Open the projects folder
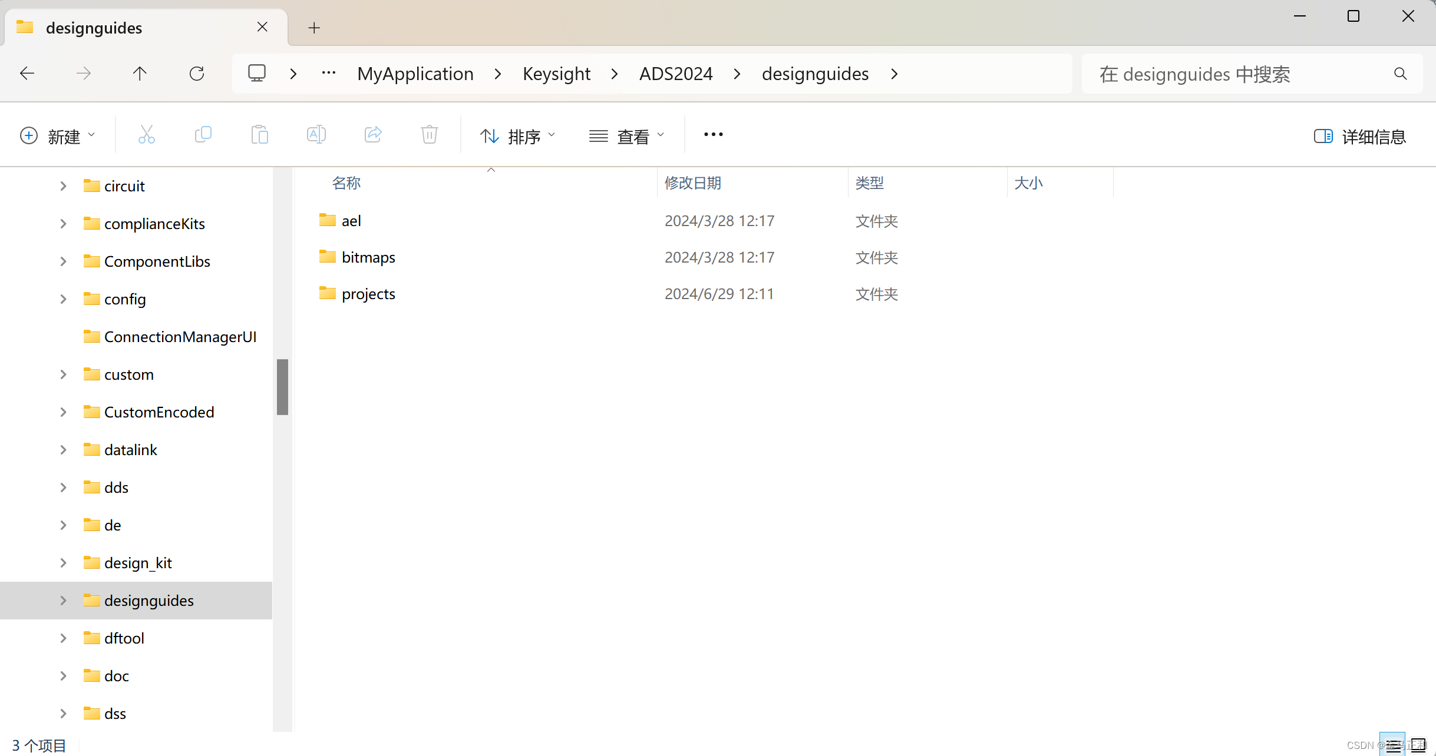 click(x=368, y=293)
